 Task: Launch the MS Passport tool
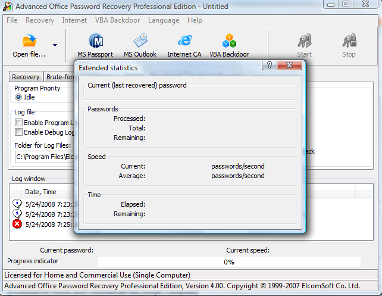point(95,46)
